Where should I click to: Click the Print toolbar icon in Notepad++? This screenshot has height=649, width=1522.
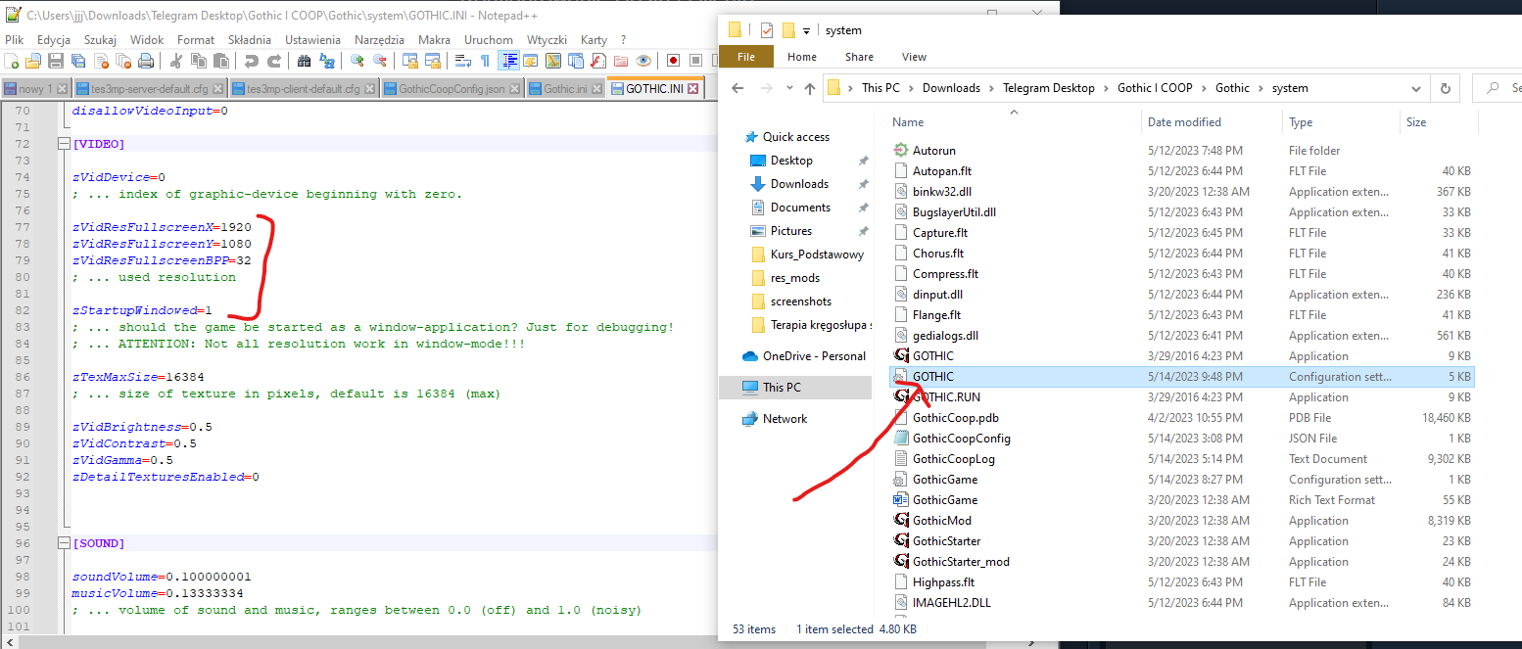[145, 61]
